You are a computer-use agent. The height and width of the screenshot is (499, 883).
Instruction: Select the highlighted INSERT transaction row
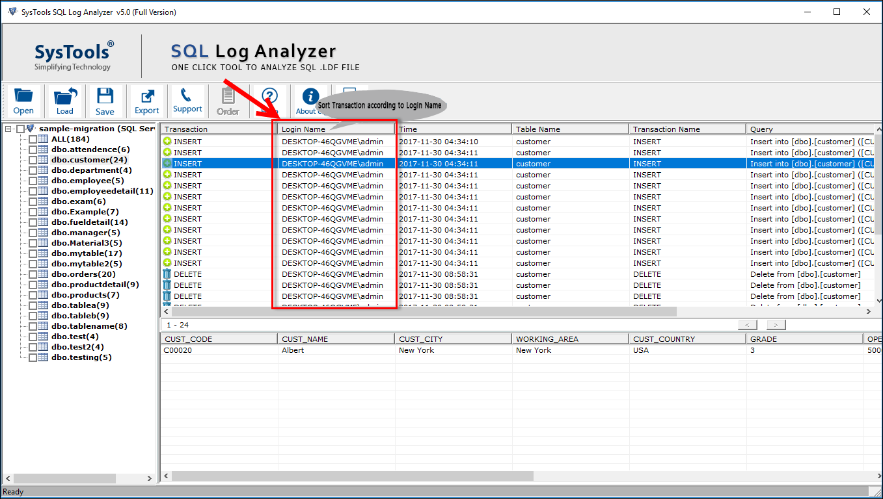tap(517, 164)
